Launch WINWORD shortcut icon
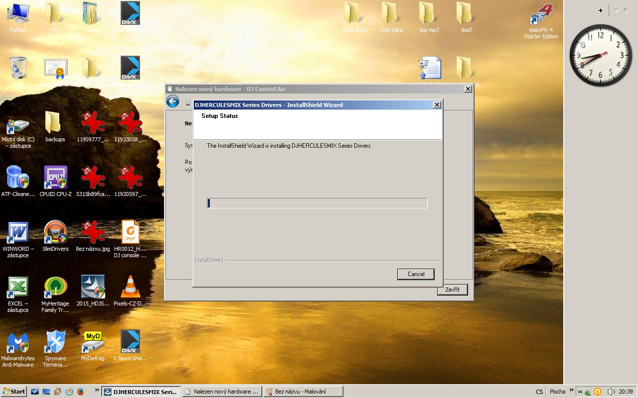Viewport: 638px width, 398px height. [x=18, y=240]
